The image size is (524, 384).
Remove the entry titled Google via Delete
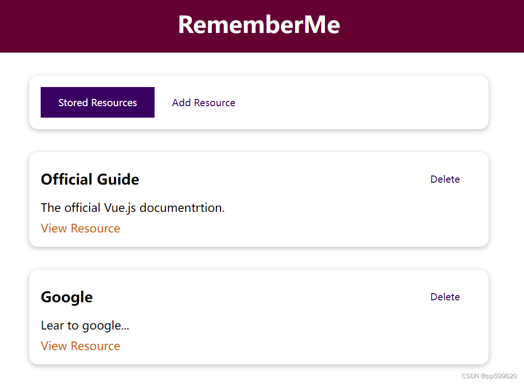click(445, 297)
